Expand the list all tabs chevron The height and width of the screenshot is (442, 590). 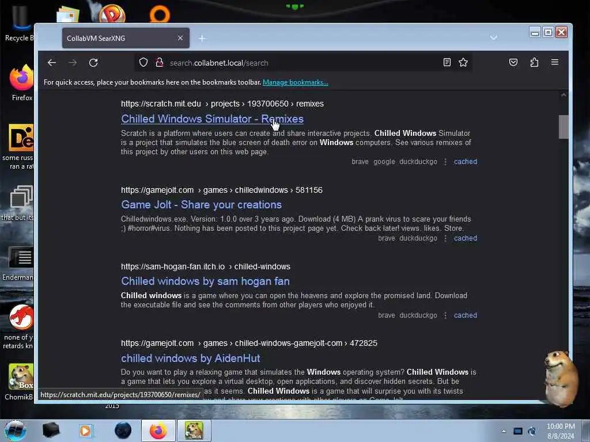click(494, 37)
